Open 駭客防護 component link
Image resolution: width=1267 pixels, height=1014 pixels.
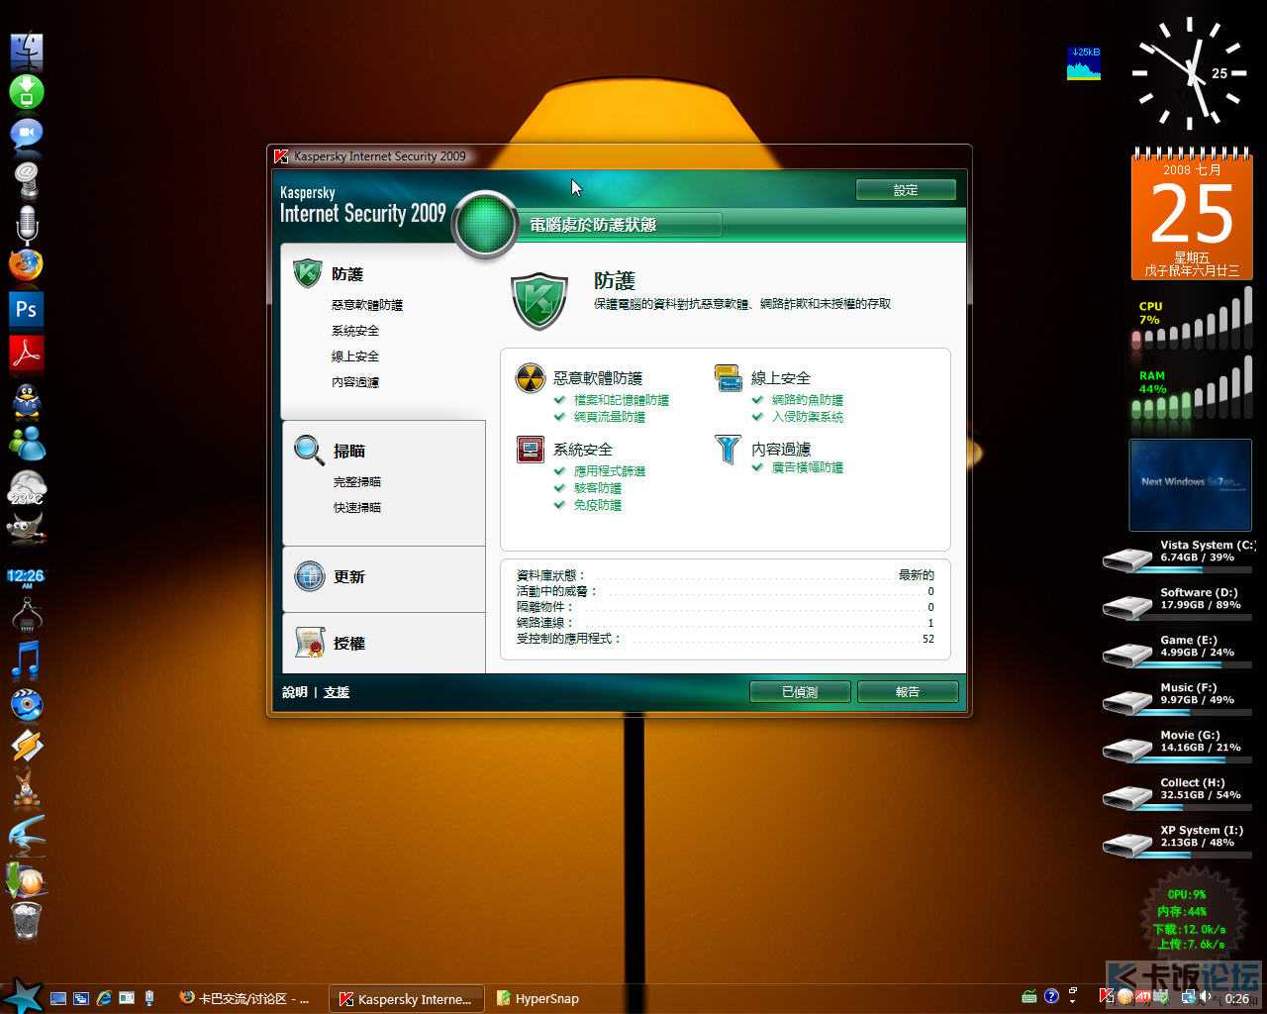coord(598,488)
